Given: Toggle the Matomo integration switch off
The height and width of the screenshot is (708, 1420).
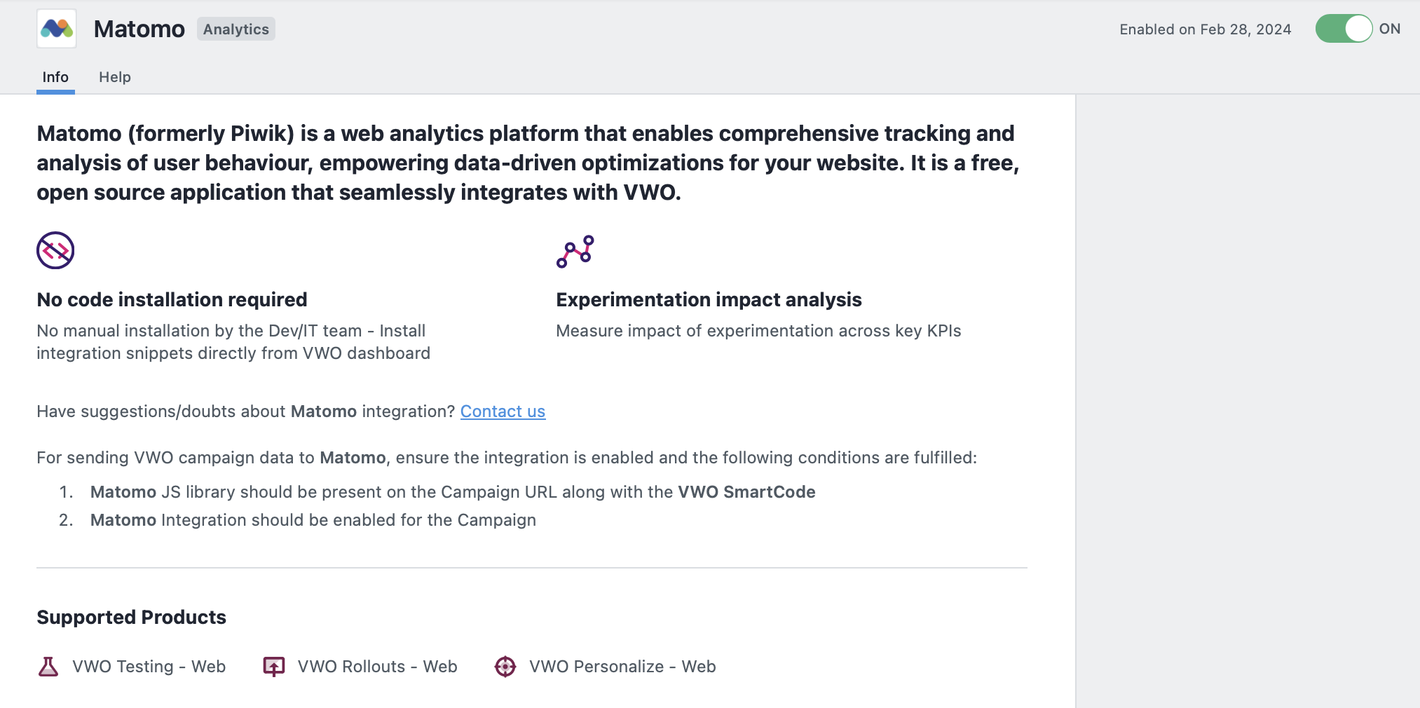Looking at the screenshot, I should [x=1344, y=29].
